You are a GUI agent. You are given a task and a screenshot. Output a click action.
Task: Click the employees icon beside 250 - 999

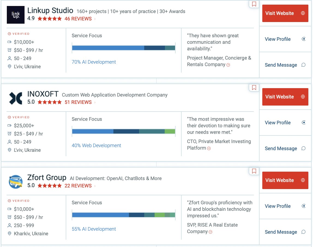9,225
